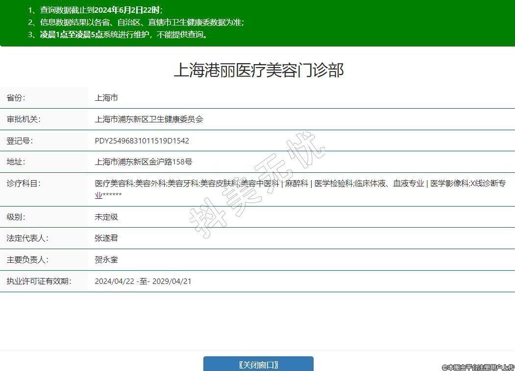Click the system maintenance time notice
Viewport: 515px width, 371px height.
(x=124, y=34)
